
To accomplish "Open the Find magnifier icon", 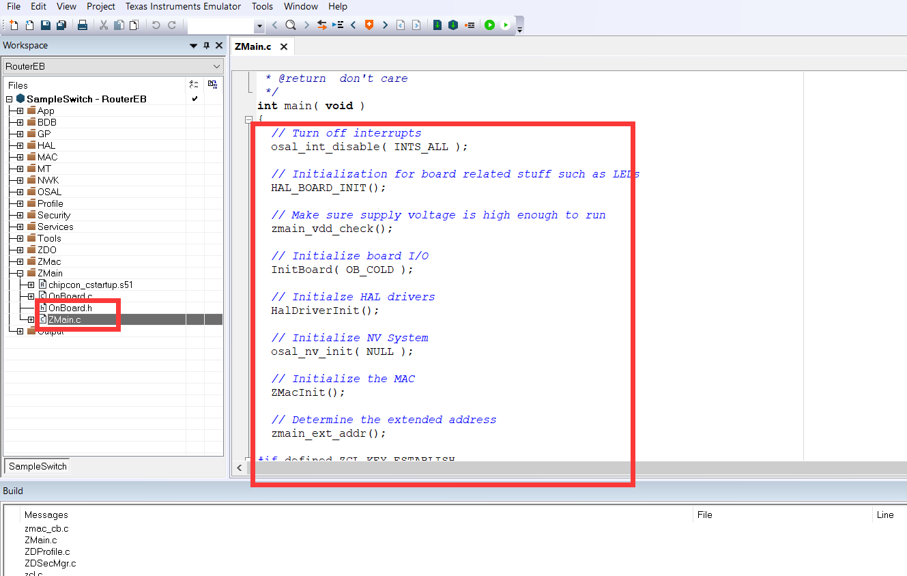I will coord(290,25).
